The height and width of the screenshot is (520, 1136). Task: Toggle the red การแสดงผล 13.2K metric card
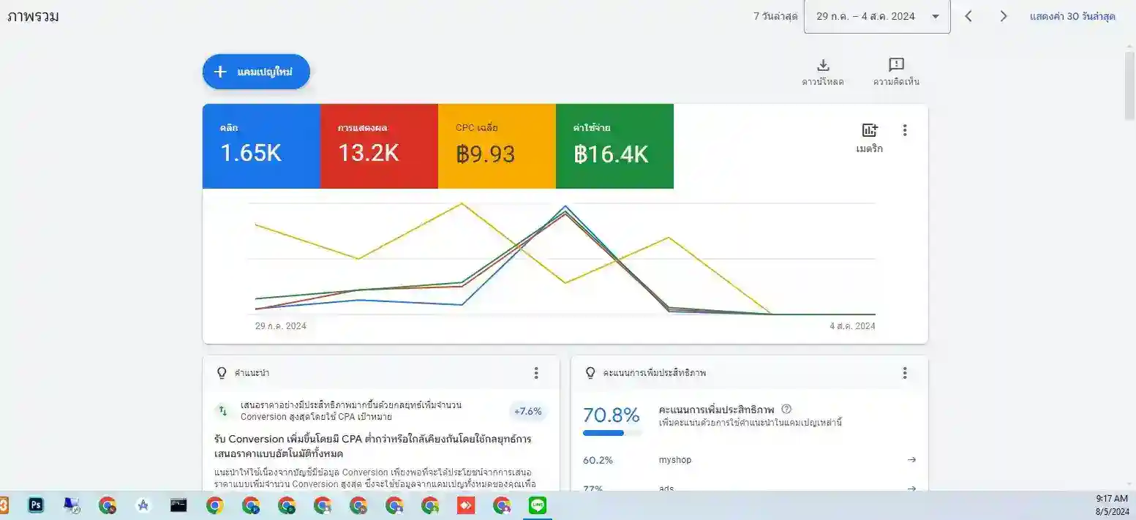pos(379,146)
